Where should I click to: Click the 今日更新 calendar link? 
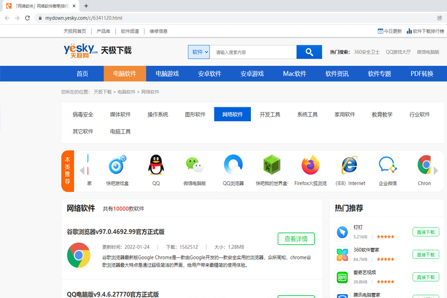tap(389, 31)
